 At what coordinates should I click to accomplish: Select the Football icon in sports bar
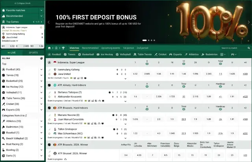pos(49,54)
